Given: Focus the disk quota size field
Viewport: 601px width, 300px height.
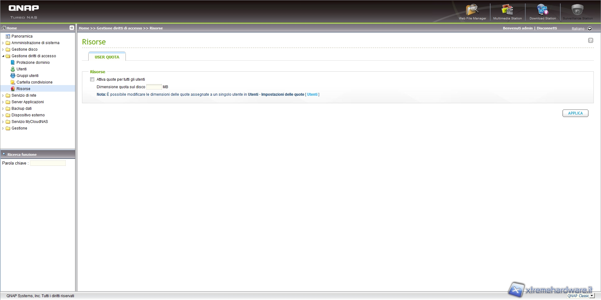Looking at the screenshot, I should point(154,87).
